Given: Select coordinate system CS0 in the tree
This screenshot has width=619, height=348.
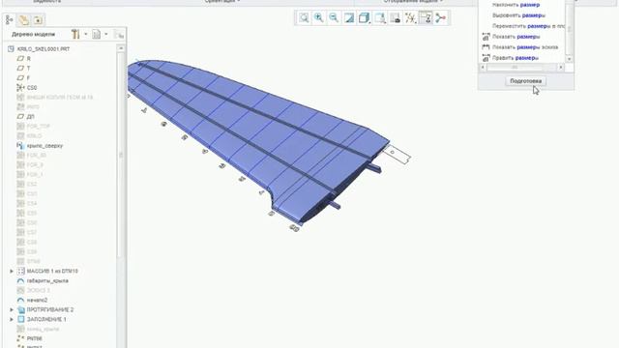Looking at the screenshot, I should (32, 88).
